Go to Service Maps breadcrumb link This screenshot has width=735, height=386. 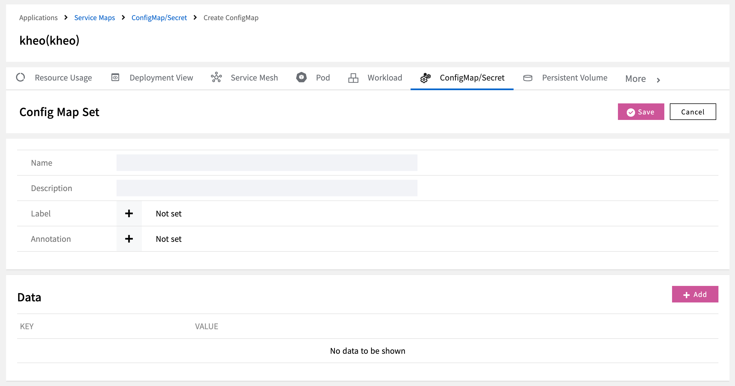(x=94, y=18)
